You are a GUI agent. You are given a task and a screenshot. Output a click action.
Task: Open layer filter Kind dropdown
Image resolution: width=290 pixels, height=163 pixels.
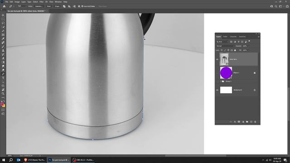click(x=222, y=42)
